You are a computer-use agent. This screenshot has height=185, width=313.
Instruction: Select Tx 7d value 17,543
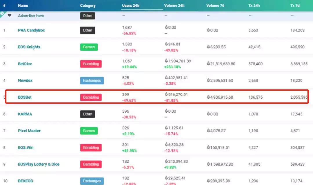click(x=296, y=114)
